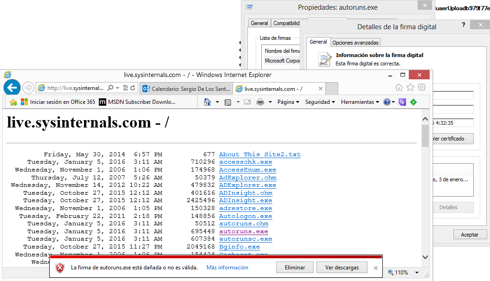Click the system icon of Propiedades autoruns.exe window
Screen dimensions: 490x281
(x=249, y=7)
